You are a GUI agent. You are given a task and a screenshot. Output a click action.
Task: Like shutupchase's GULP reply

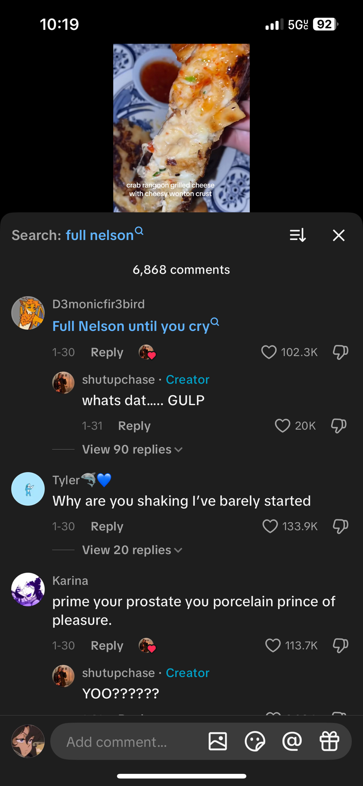click(x=282, y=426)
